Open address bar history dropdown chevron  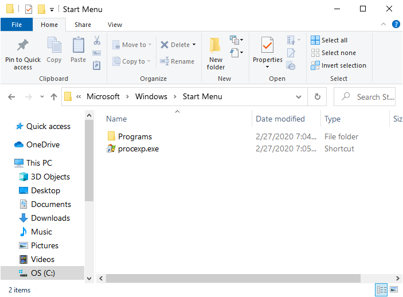click(x=299, y=97)
